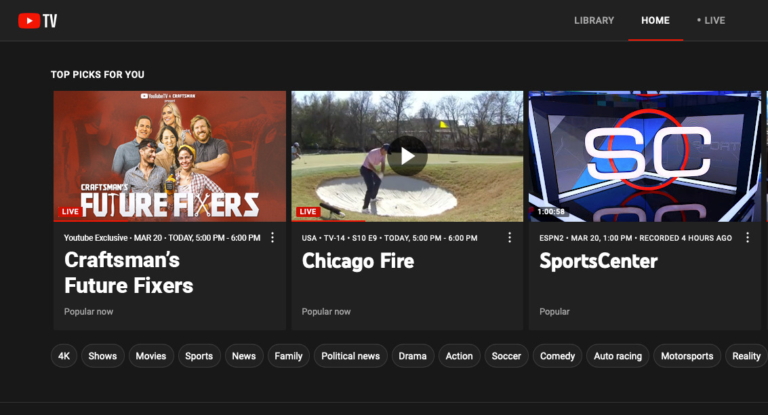Pick the Motorsports category chip
The width and height of the screenshot is (768, 415).
[687, 356]
